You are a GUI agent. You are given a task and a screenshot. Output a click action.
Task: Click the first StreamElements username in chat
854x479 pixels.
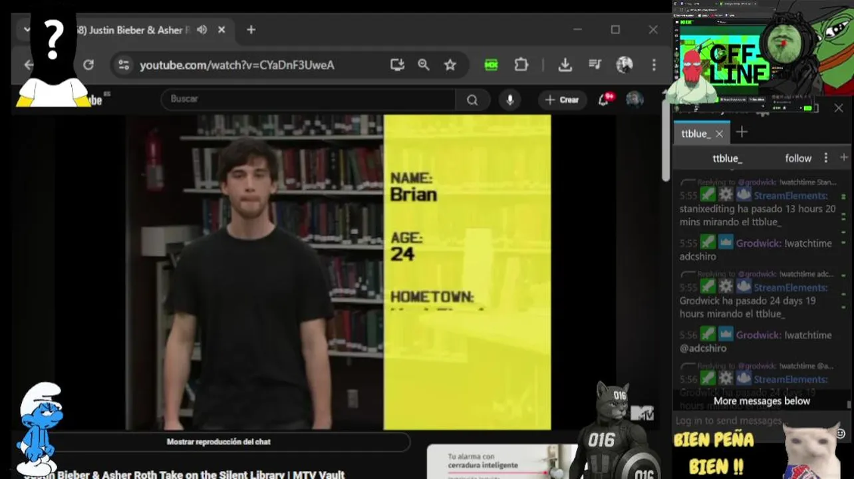[x=791, y=196]
